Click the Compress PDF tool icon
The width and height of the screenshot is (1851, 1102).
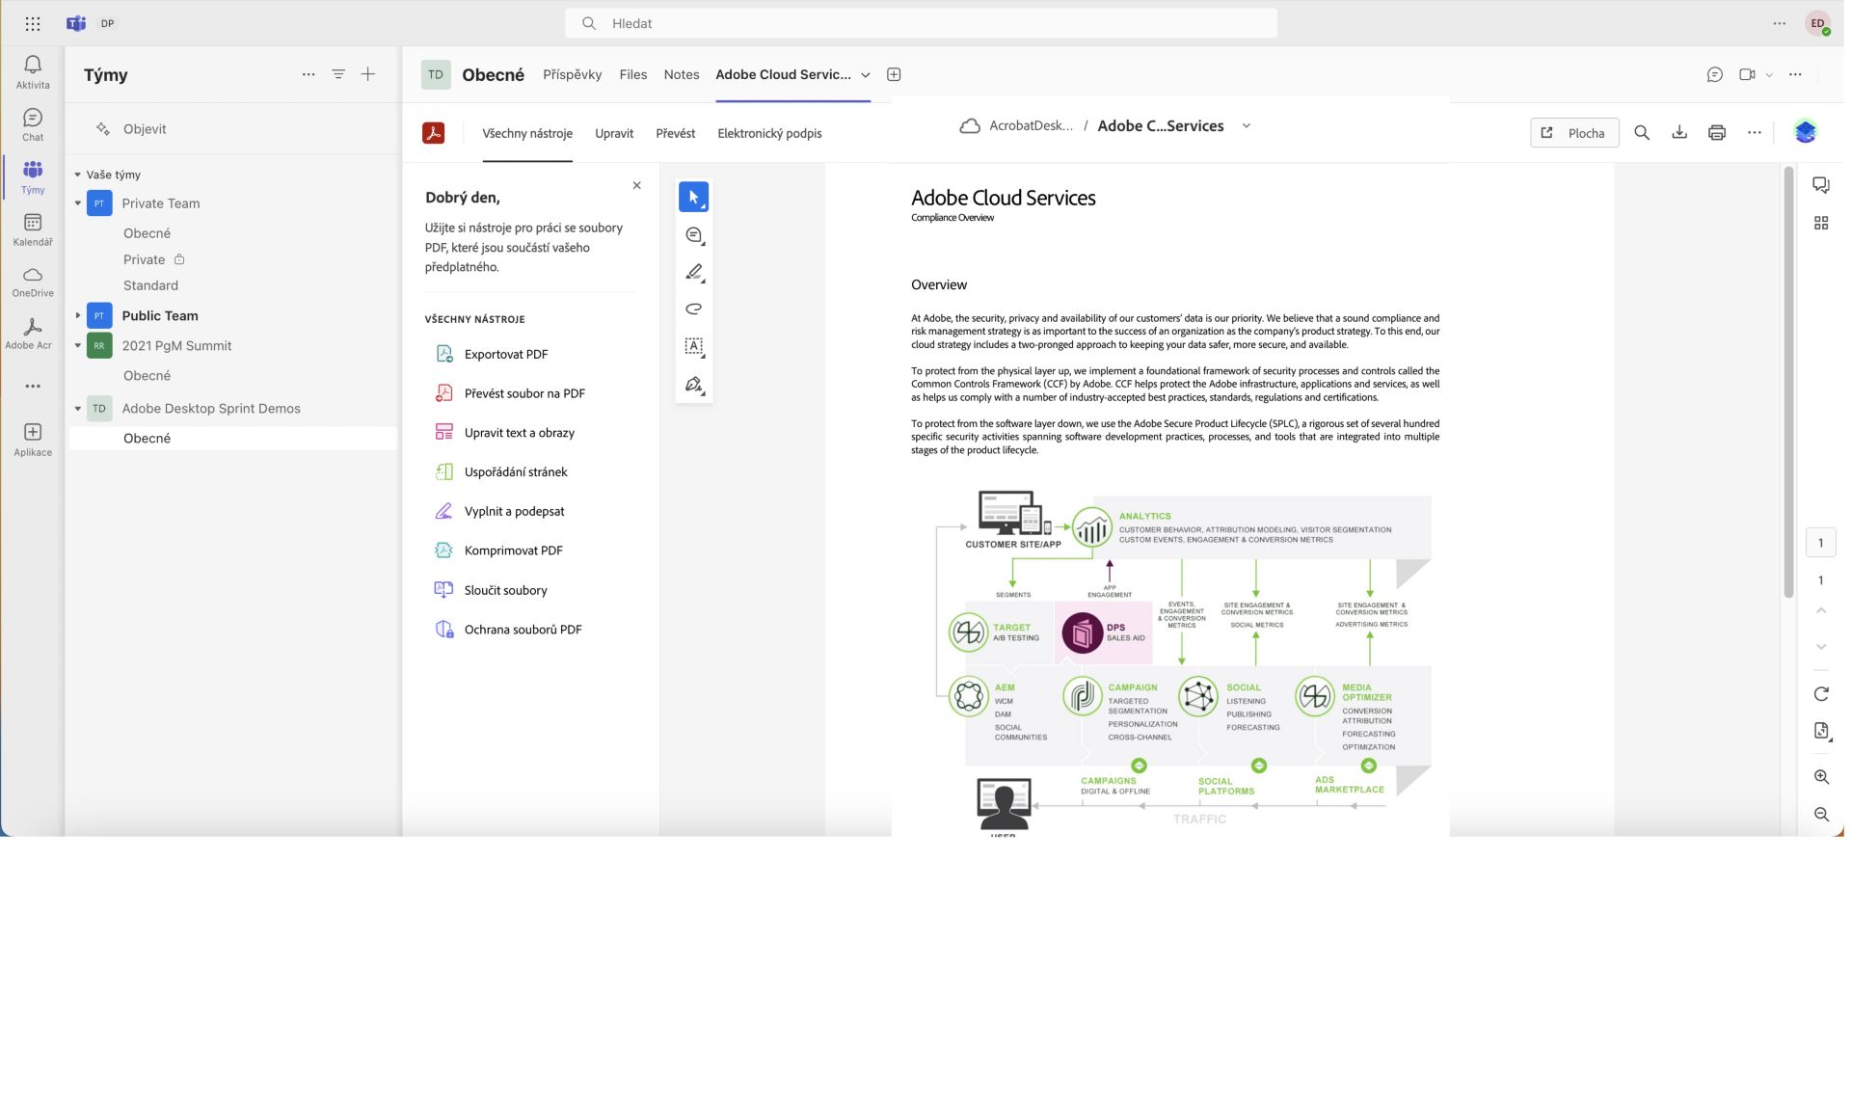[443, 550]
